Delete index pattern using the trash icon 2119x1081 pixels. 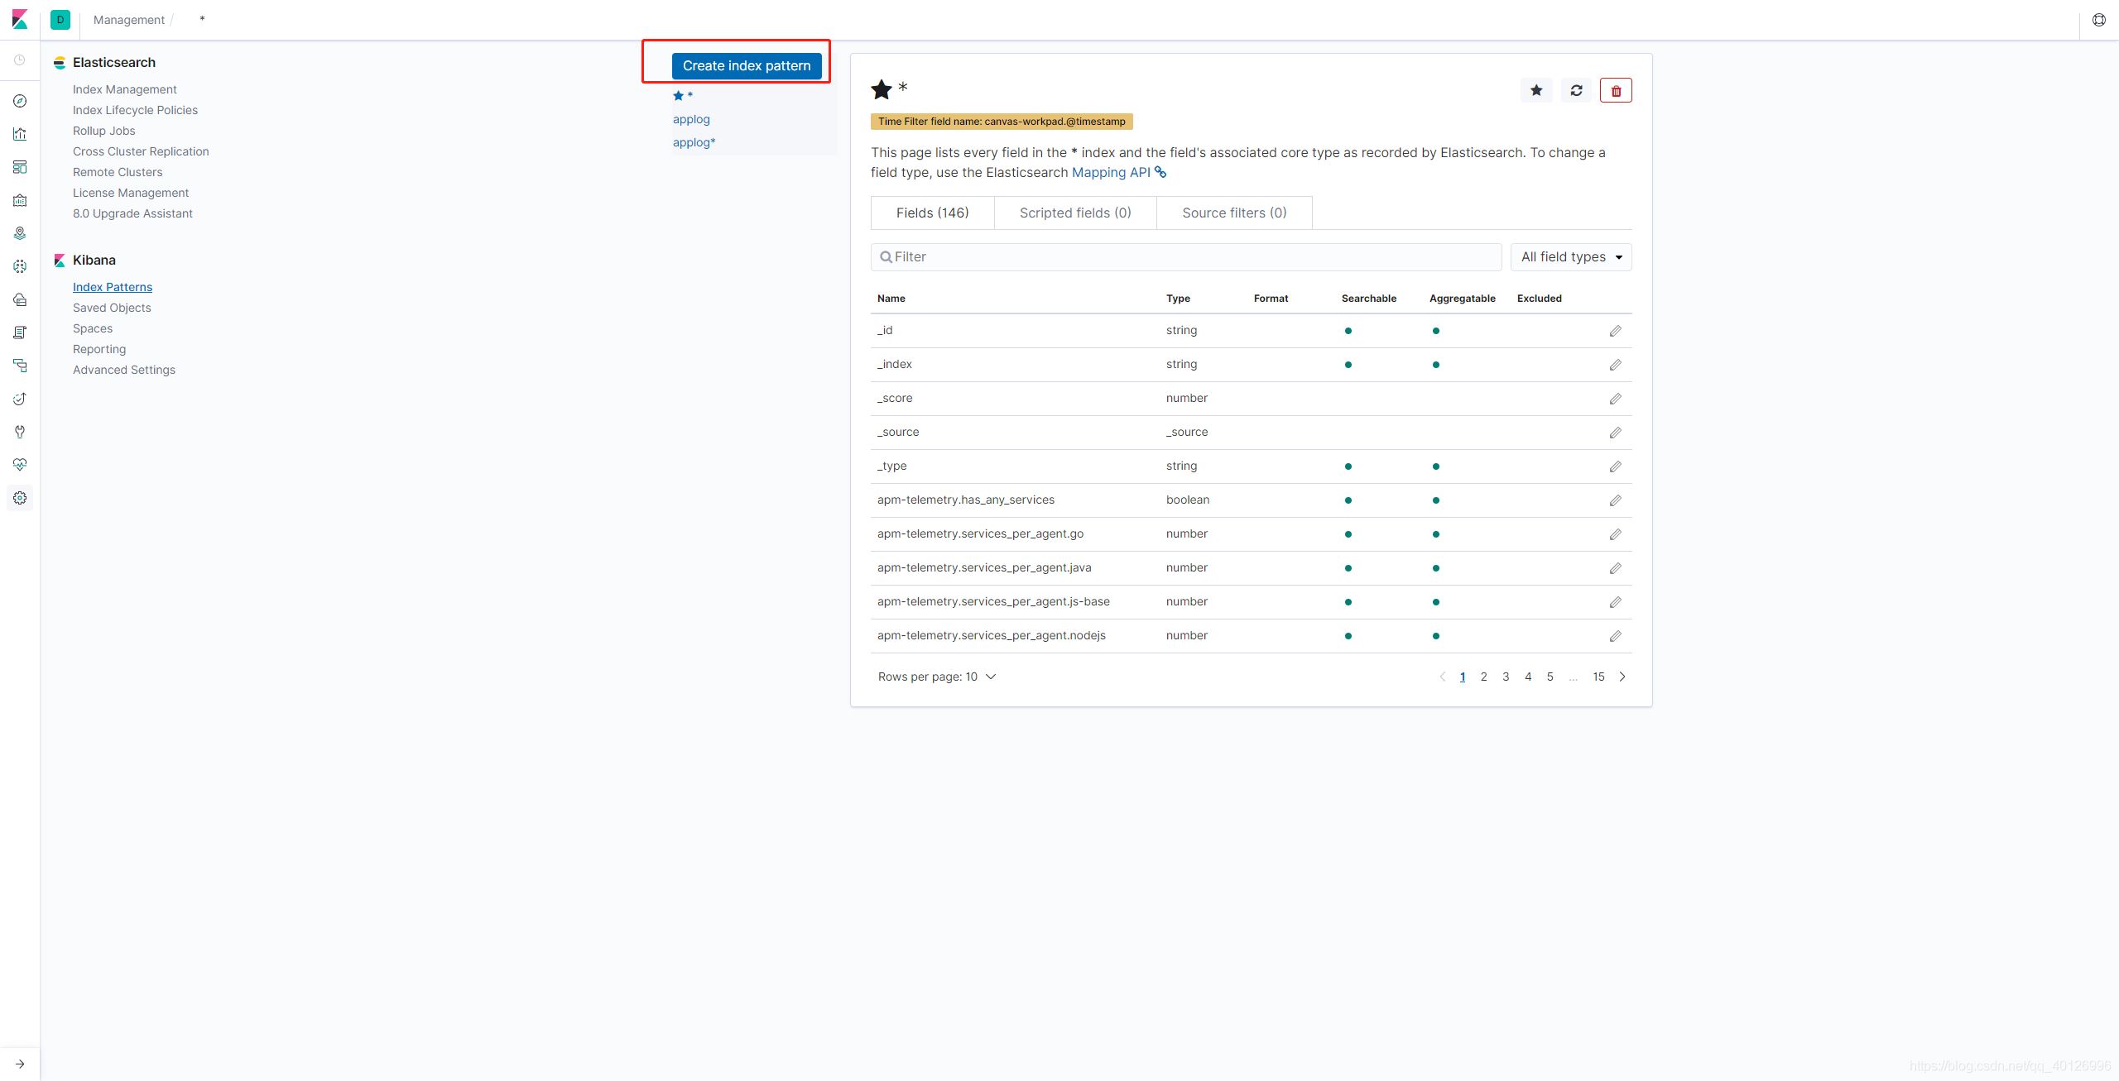[x=1616, y=90]
